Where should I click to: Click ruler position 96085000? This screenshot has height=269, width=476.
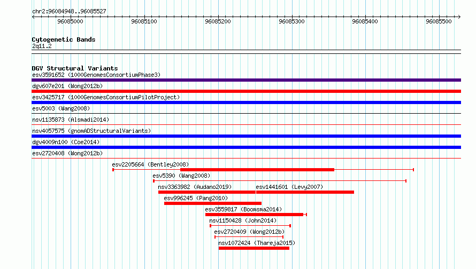(x=70, y=21)
